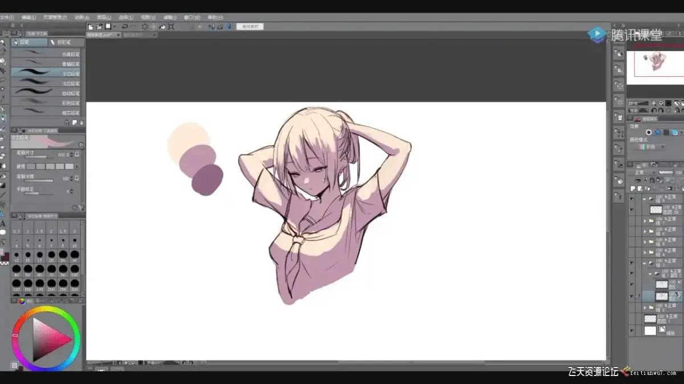Choose the 彩色铅笔 brush
Image resolution: width=684 pixels, height=384 pixels.
46,102
